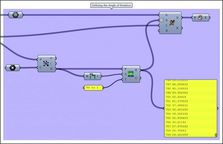The height and width of the screenshot is (144, 223).
Task: Click the hexagonal geometry parameter at top left
Action: 15,15
